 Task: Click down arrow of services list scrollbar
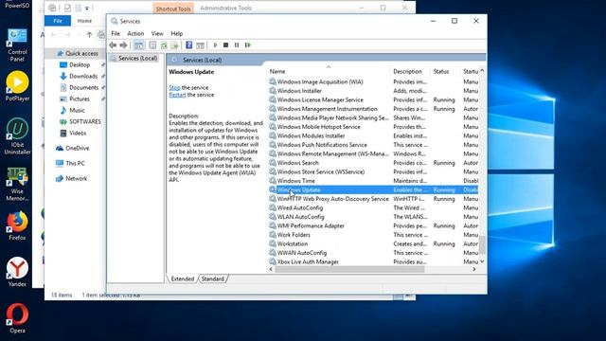[x=482, y=261]
